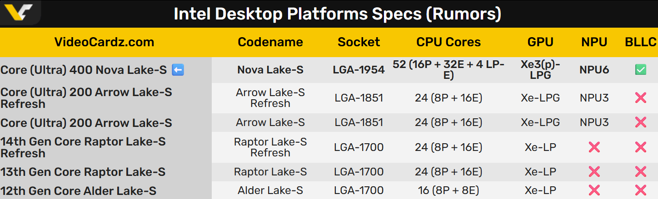Click the green BLLC checkmark for Nova Lake-S
The image size is (658, 199).
click(640, 70)
